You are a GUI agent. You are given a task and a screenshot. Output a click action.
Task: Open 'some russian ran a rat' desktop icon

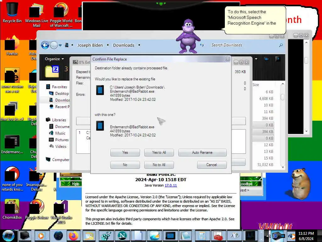(12, 80)
